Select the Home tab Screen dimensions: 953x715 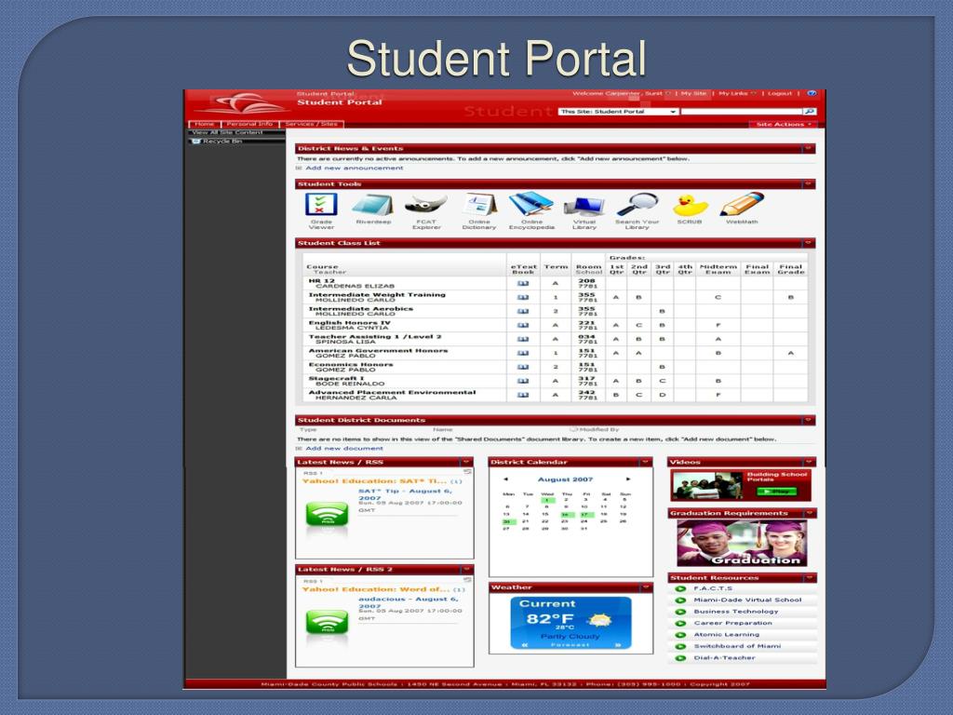point(204,124)
